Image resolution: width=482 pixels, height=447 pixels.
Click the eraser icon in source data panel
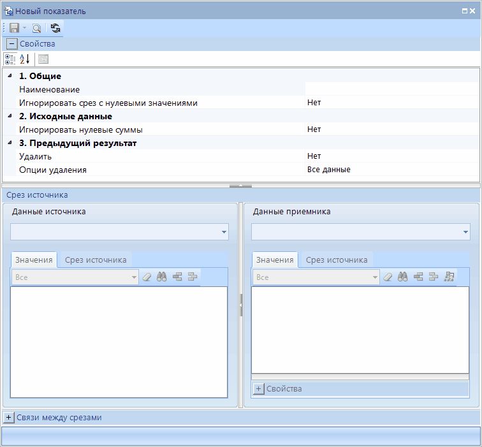(147, 277)
